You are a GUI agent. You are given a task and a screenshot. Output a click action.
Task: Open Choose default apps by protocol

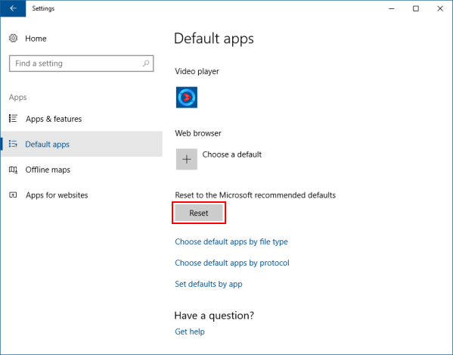(x=232, y=263)
